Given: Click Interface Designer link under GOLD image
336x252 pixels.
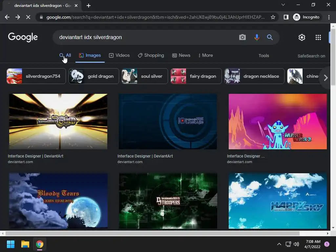Looking at the screenshot, I should 35,156.
